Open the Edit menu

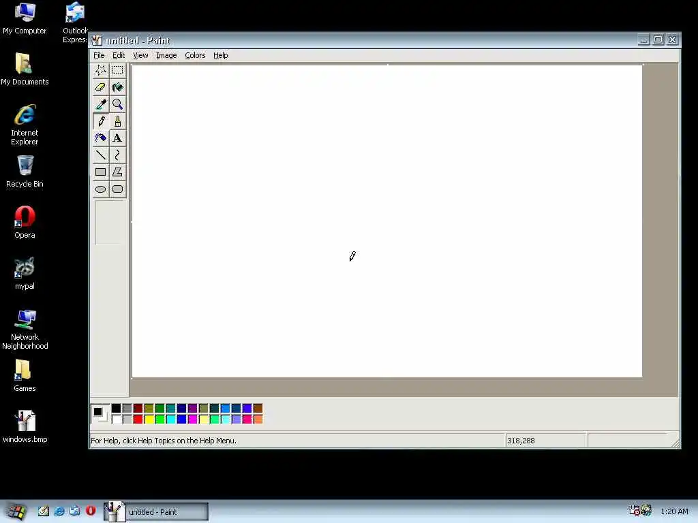(119, 55)
